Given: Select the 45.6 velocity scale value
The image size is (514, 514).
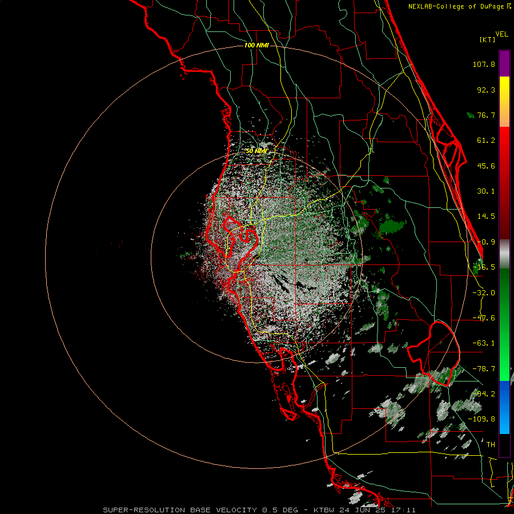Looking at the screenshot, I should tap(486, 166).
